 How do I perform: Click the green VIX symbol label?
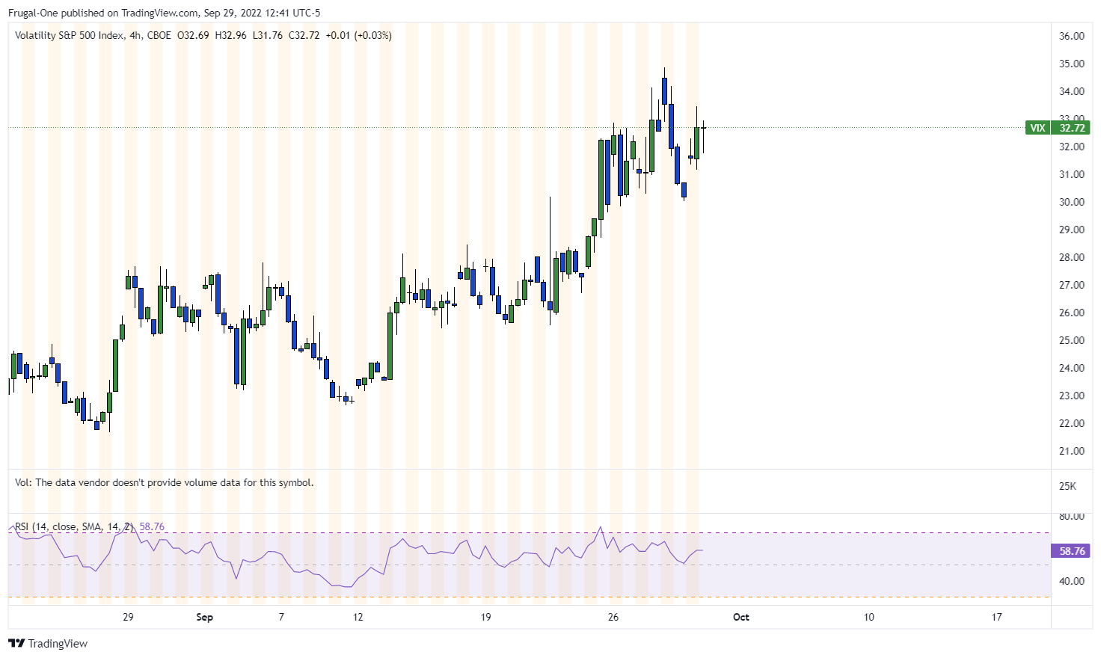pos(1038,128)
